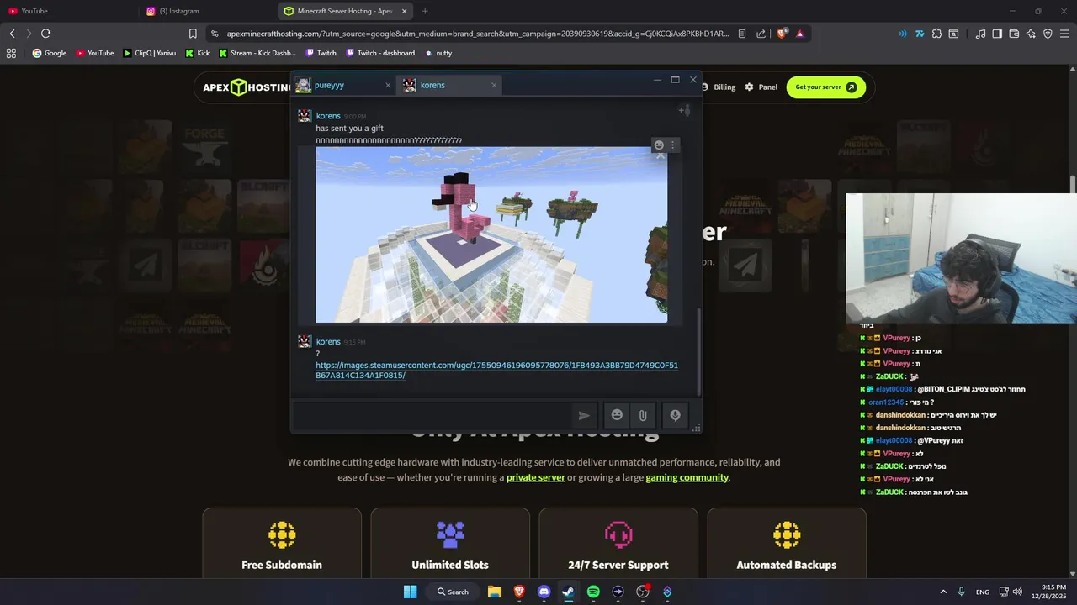The image size is (1077, 605).
Task: Select the 24/7 Server Support card
Action: tap(618, 542)
